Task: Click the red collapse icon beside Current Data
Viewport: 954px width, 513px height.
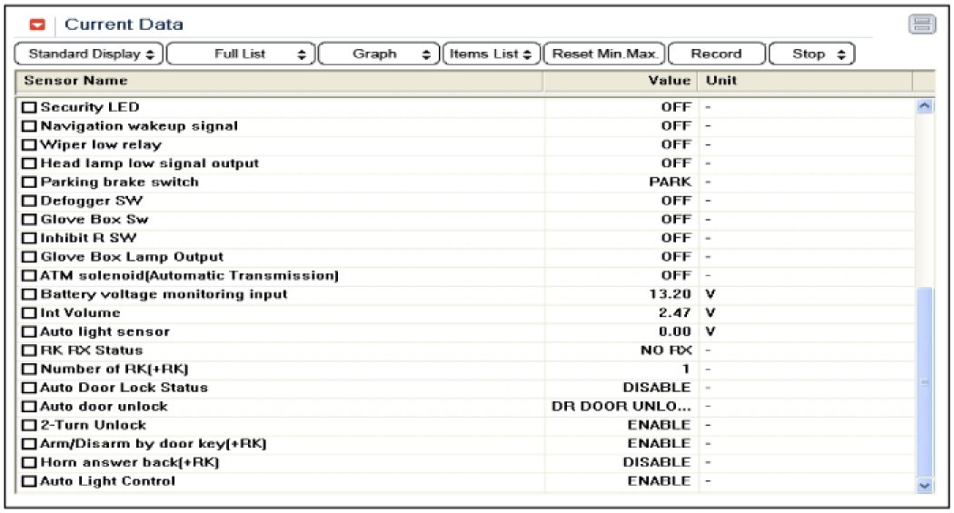Action: tap(37, 25)
